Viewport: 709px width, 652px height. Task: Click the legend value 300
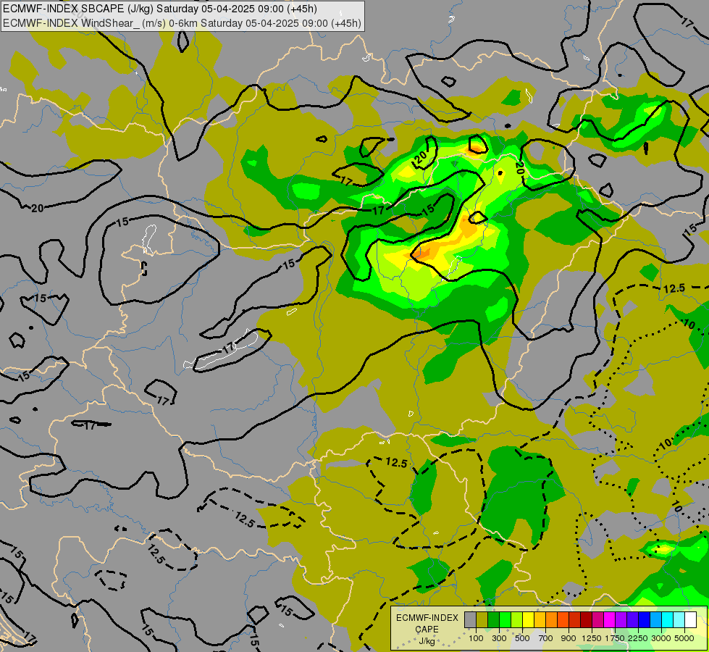(x=499, y=638)
